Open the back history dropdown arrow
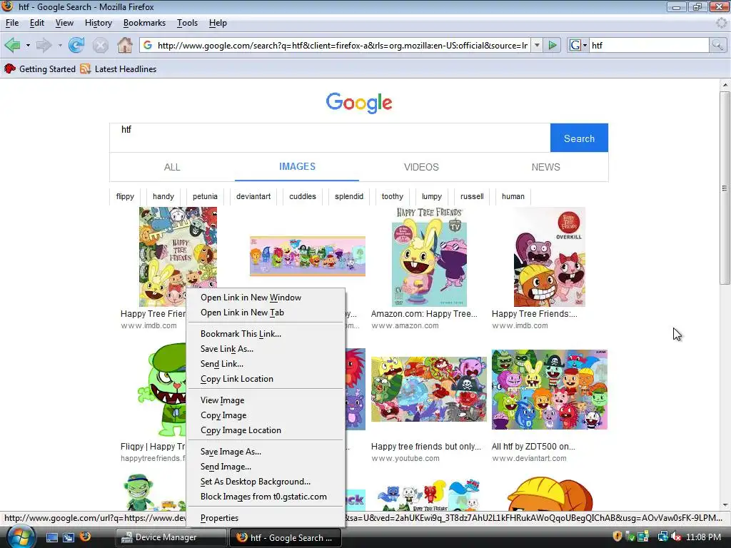731x548 pixels. tap(28, 45)
